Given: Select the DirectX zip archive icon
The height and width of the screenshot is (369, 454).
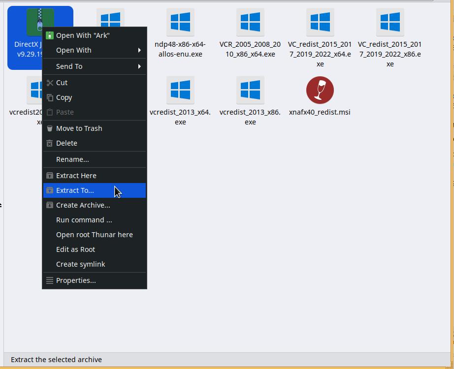Looking at the screenshot, I should pyautogui.click(x=40, y=18).
